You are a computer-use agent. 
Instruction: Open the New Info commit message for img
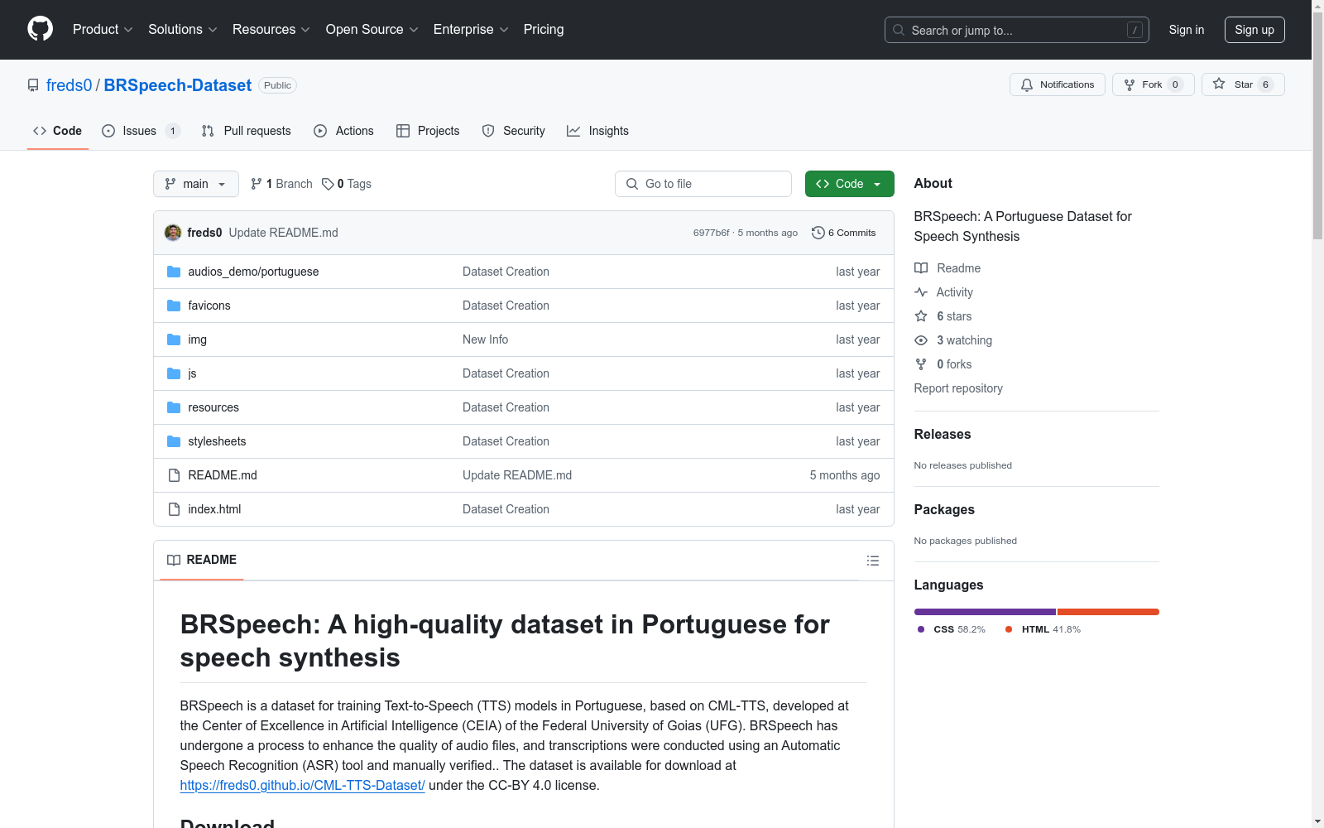(485, 339)
